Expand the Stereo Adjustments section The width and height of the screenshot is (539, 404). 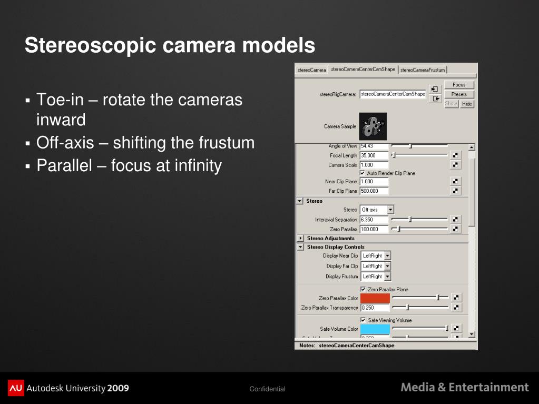[300, 238]
